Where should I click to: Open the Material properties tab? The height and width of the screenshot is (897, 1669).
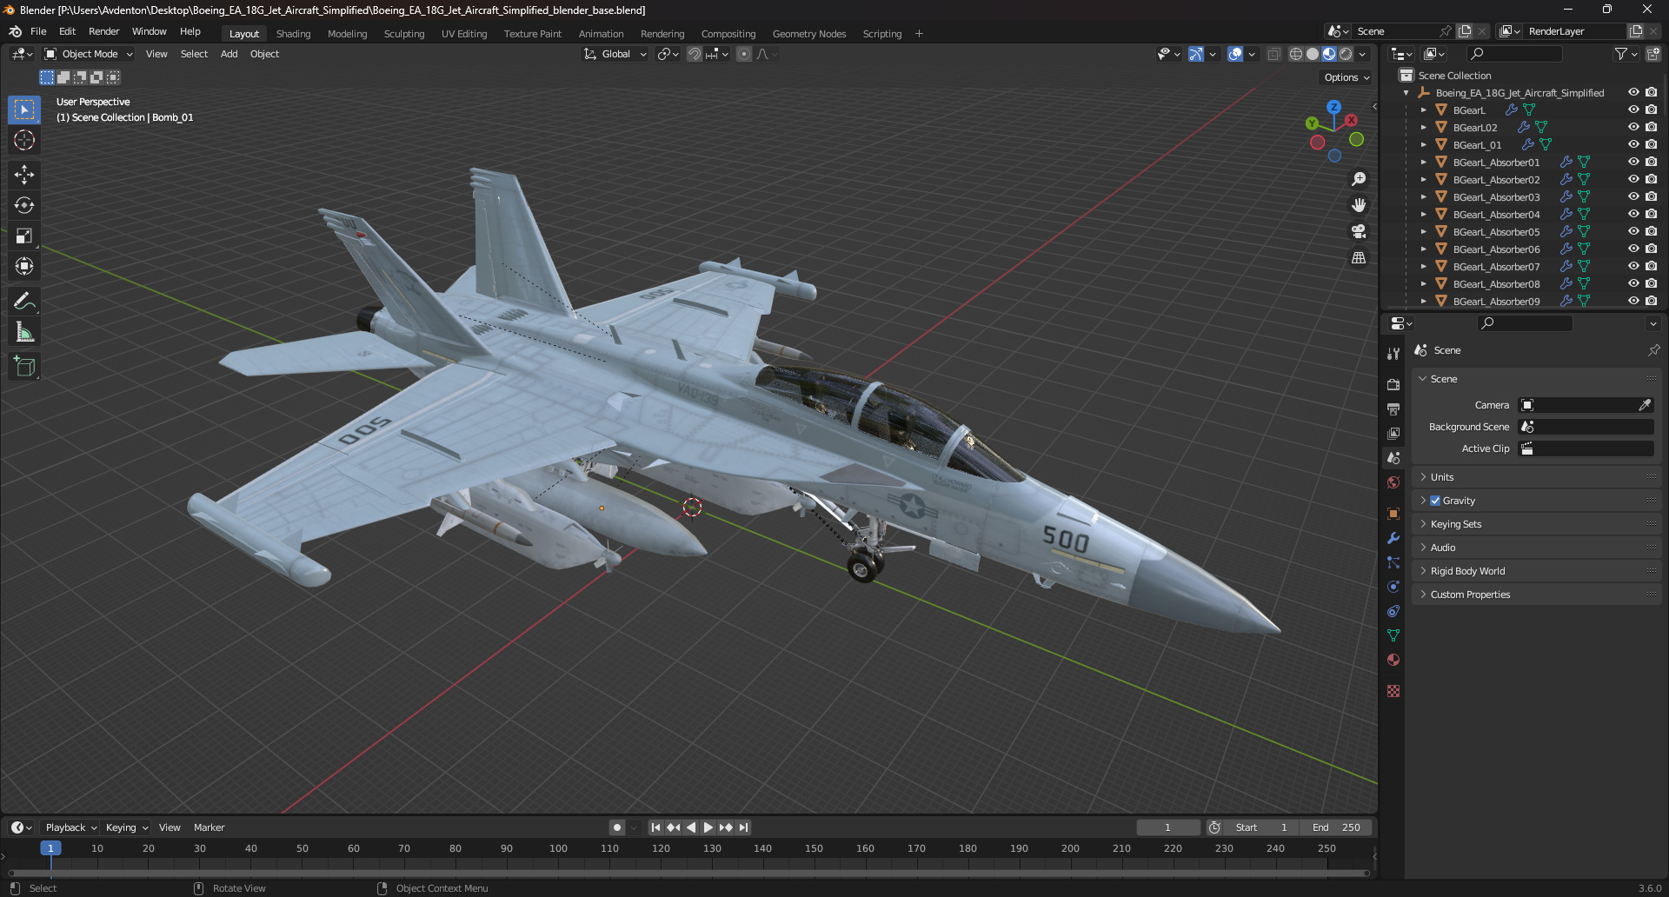click(x=1393, y=660)
